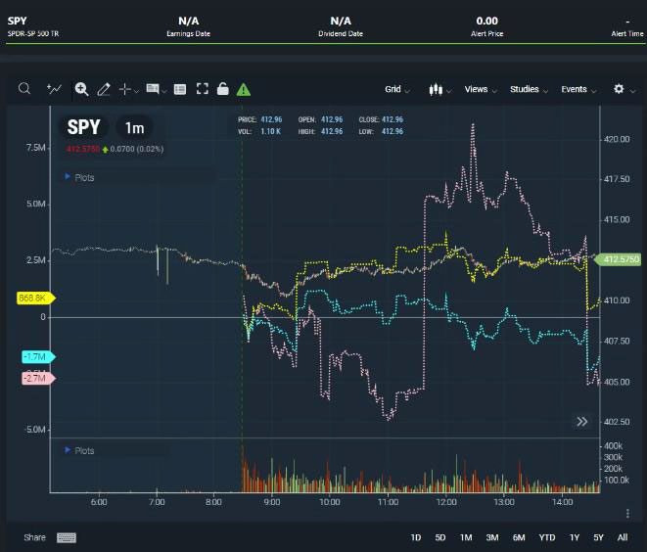Viewport: 647px width, 552px height.
Task: Toggle the chart lock icon
Action: [x=223, y=89]
